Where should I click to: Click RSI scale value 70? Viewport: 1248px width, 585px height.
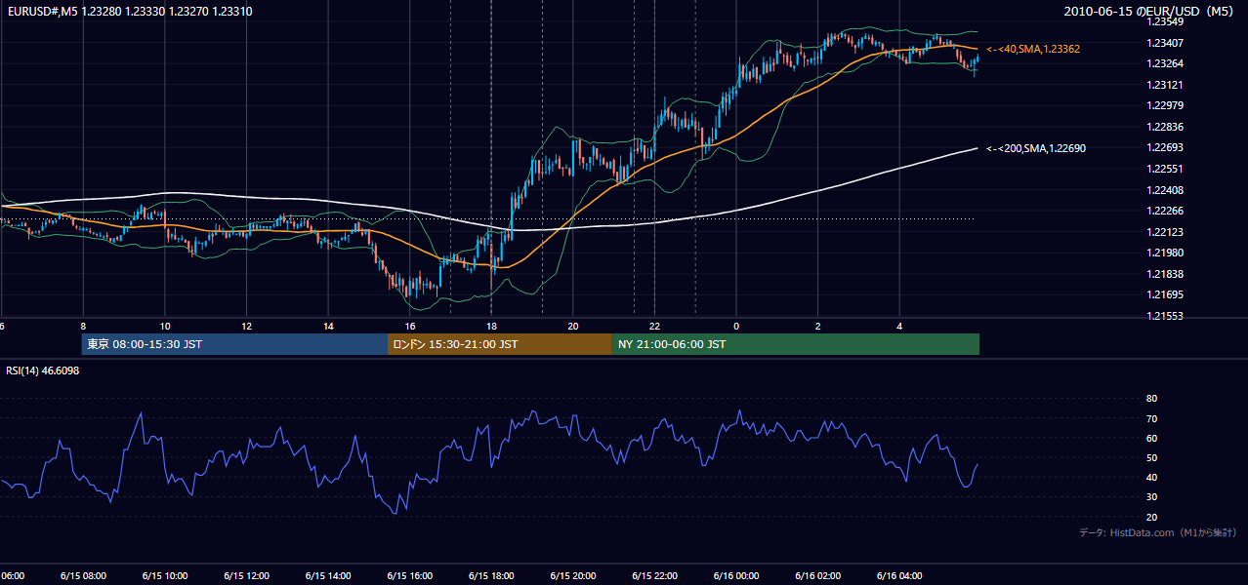pos(1151,418)
